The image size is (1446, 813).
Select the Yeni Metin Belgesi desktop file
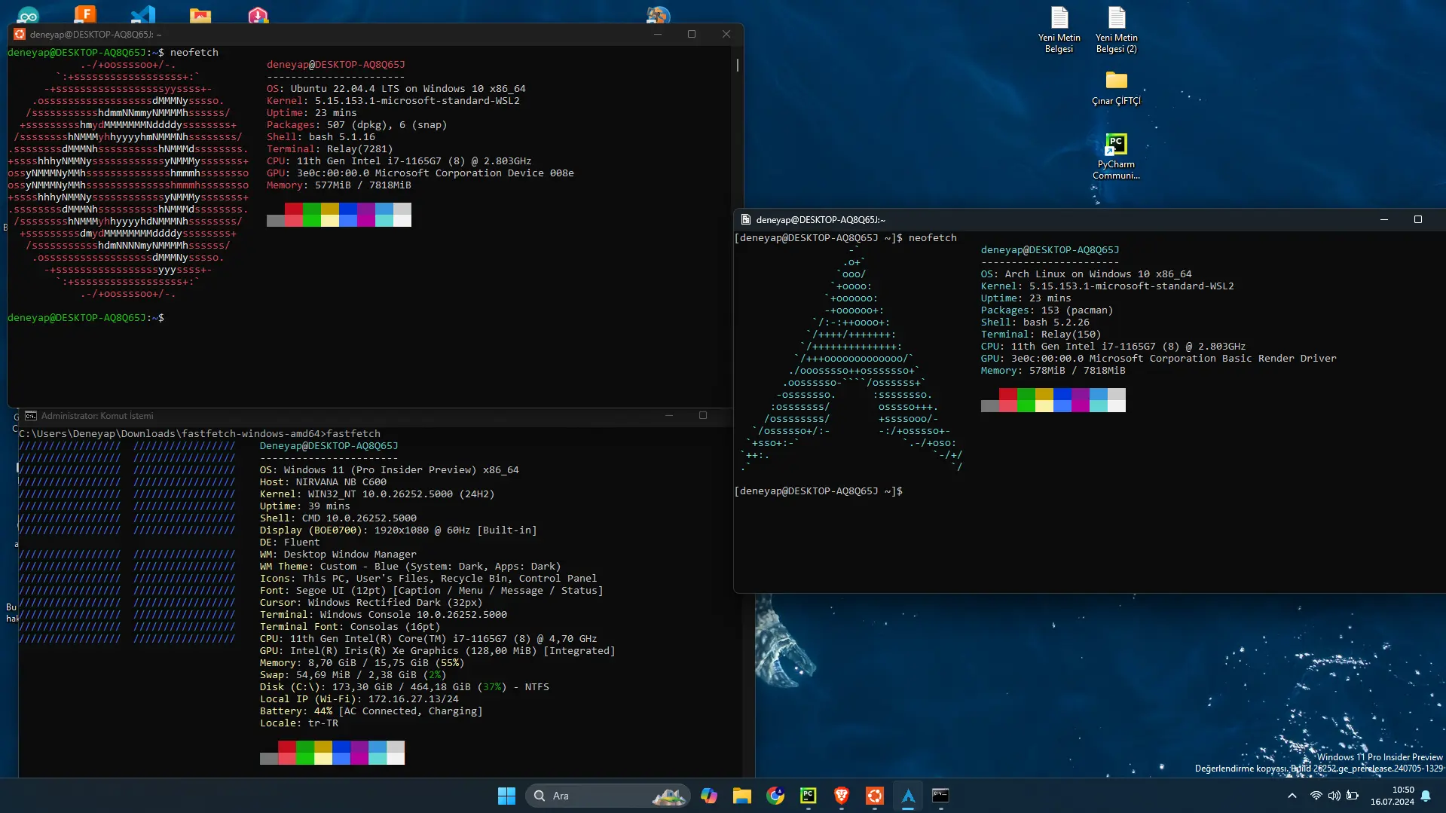1059,31
